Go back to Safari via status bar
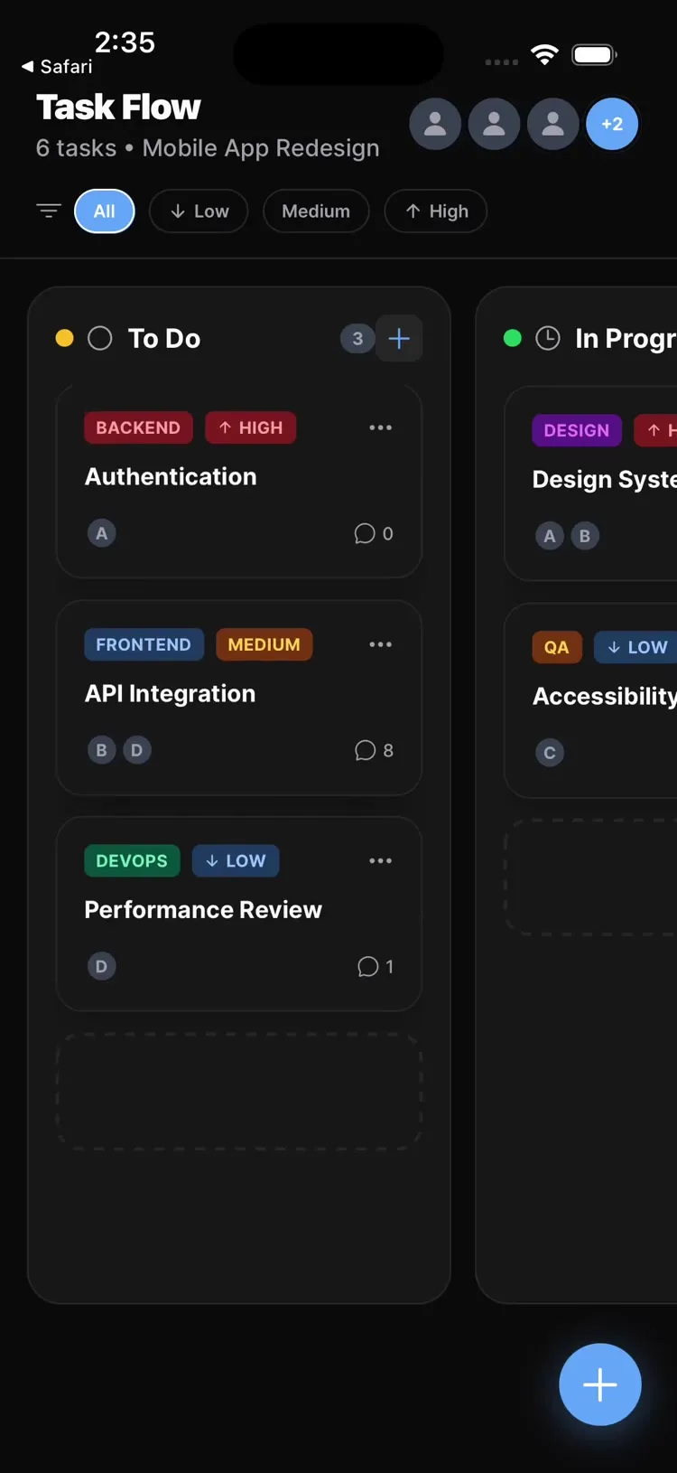Screen dimensions: 677x1473 coord(57,67)
